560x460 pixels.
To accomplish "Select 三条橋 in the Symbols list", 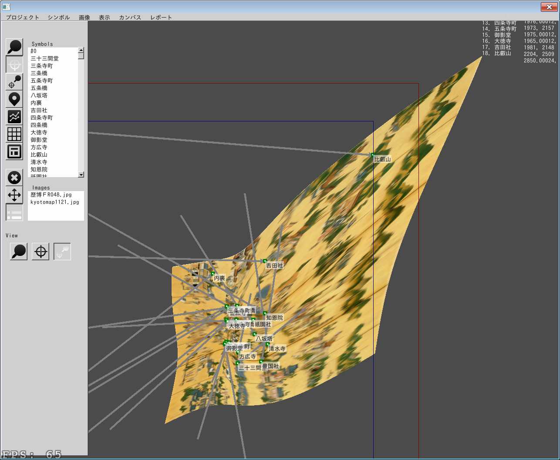I will (53, 73).
